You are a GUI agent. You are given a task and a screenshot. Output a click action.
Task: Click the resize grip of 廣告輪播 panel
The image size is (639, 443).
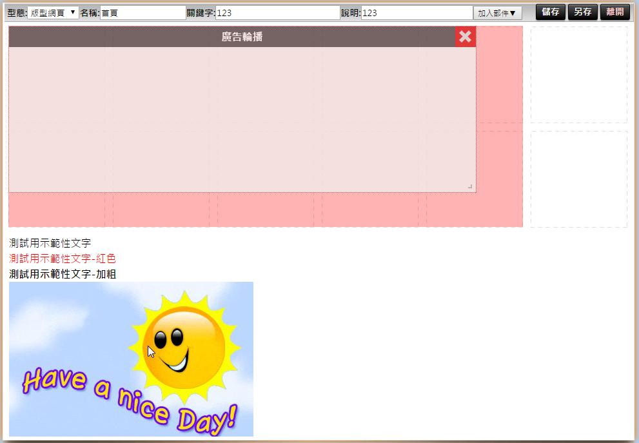pyautogui.click(x=470, y=186)
